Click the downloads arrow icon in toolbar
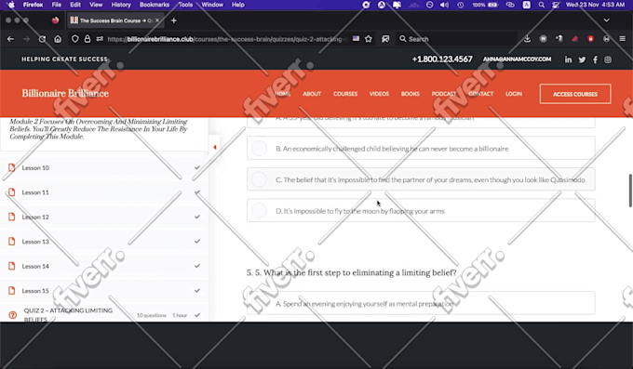This screenshot has height=369, width=633. pyautogui.click(x=527, y=39)
